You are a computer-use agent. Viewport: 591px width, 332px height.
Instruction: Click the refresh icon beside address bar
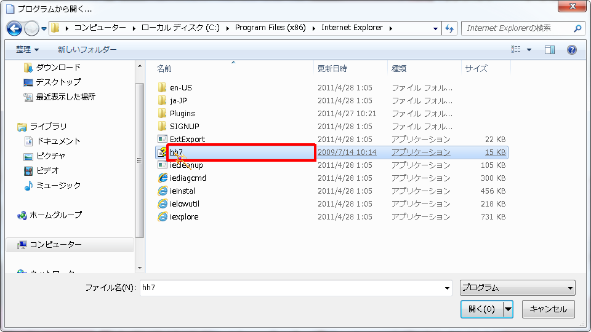click(449, 28)
